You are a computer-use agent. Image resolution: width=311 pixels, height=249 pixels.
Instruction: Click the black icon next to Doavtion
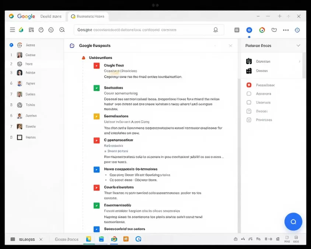(x=249, y=61)
